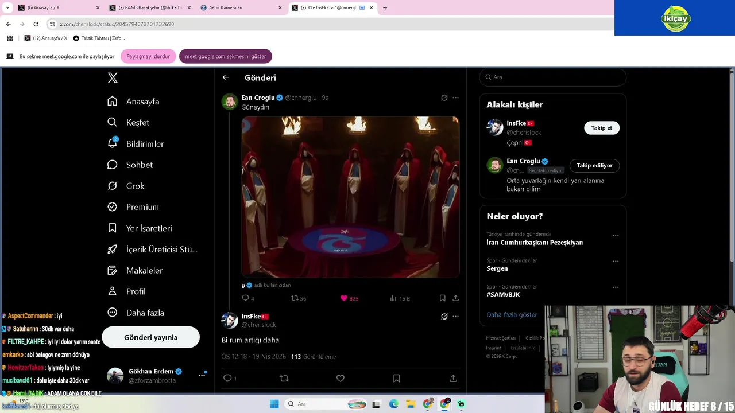Unlike the Ean Croglu post (825)
The width and height of the screenshot is (735, 413).
pyautogui.click(x=349, y=298)
